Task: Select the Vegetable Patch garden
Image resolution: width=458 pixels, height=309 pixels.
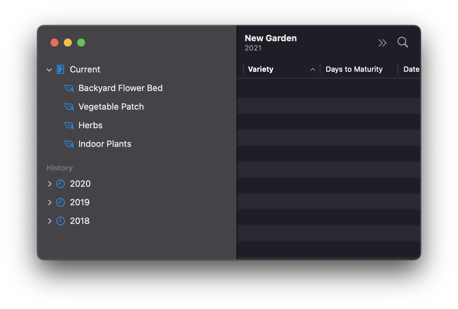Action: (111, 107)
